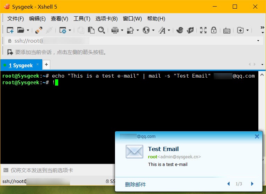Close the QQ mail notification popup

point(257,136)
